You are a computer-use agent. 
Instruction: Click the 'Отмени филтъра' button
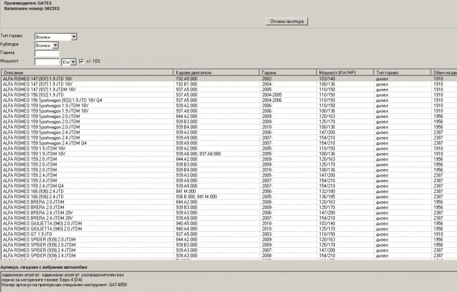(287, 21)
